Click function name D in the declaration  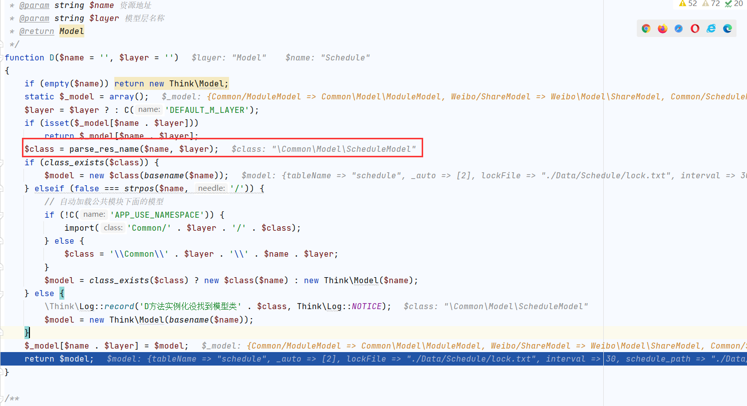pos(52,57)
